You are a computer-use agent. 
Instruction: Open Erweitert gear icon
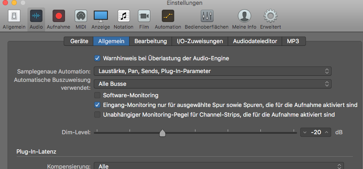coord(271,16)
